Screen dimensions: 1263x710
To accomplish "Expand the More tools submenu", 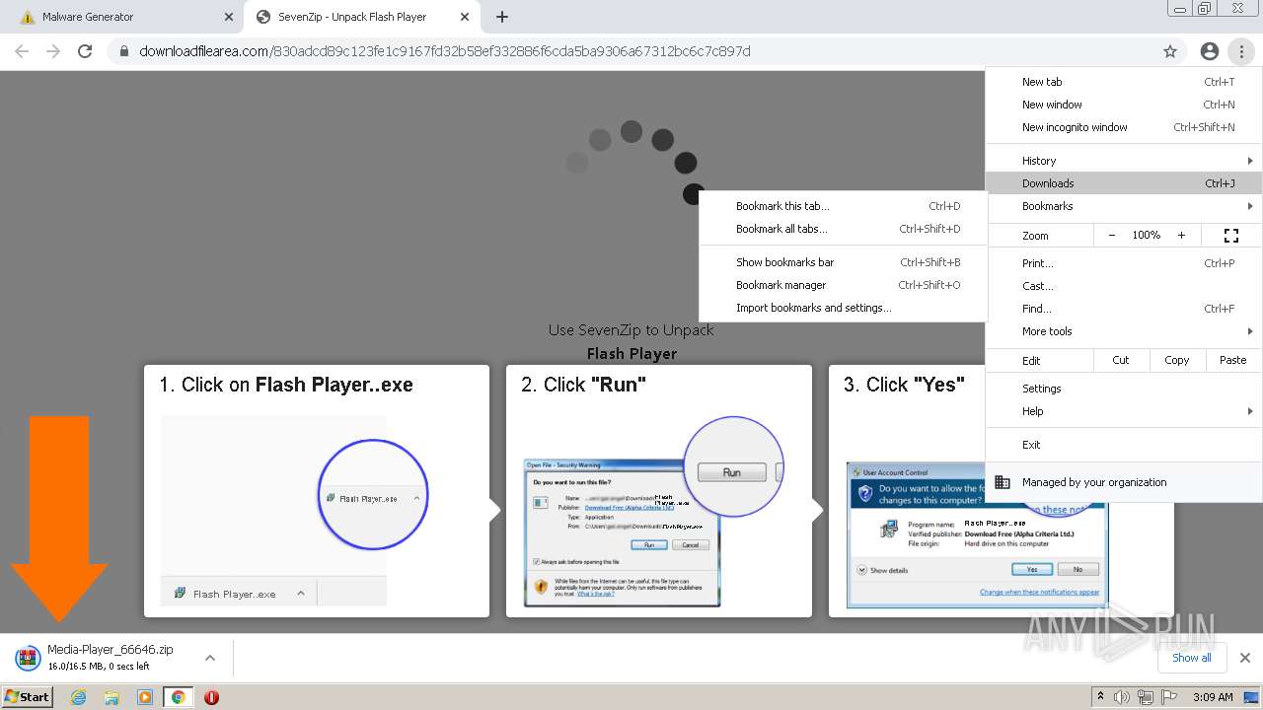I will (x=1124, y=331).
